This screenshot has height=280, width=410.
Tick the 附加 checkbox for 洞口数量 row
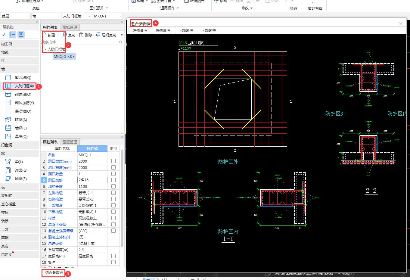(x=113, y=174)
